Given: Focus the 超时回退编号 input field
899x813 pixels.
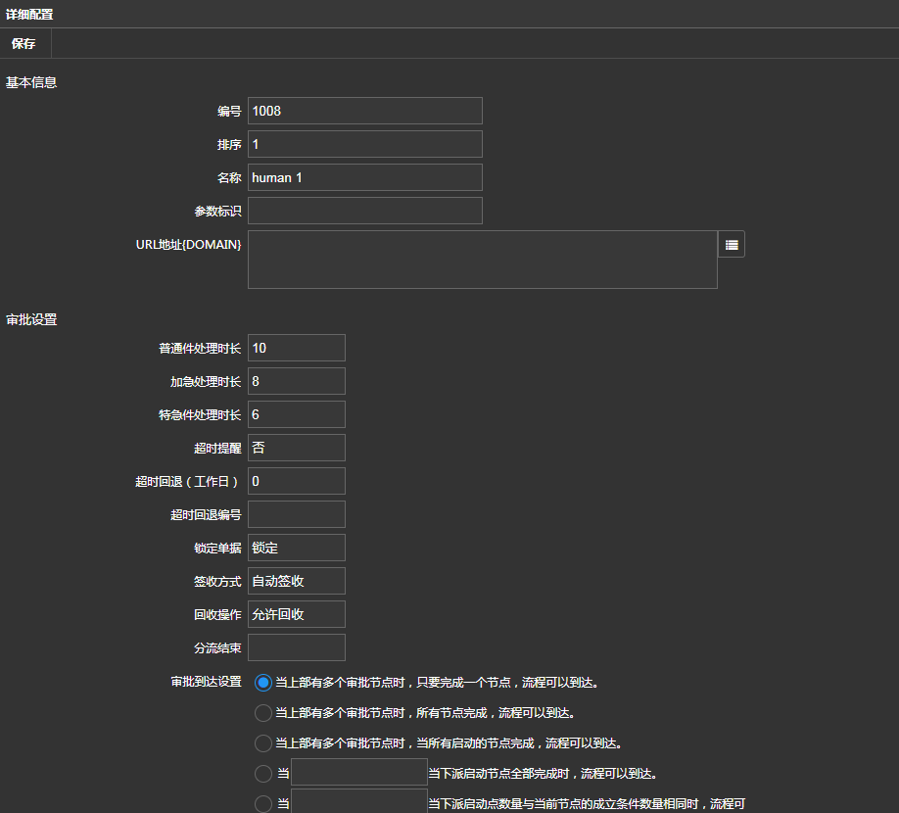Looking at the screenshot, I should (x=296, y=514).
